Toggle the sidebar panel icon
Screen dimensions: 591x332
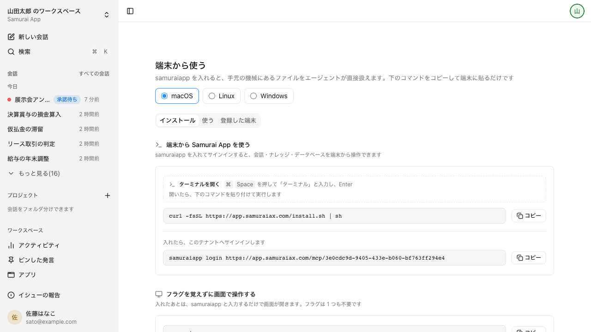pos(130,11)
